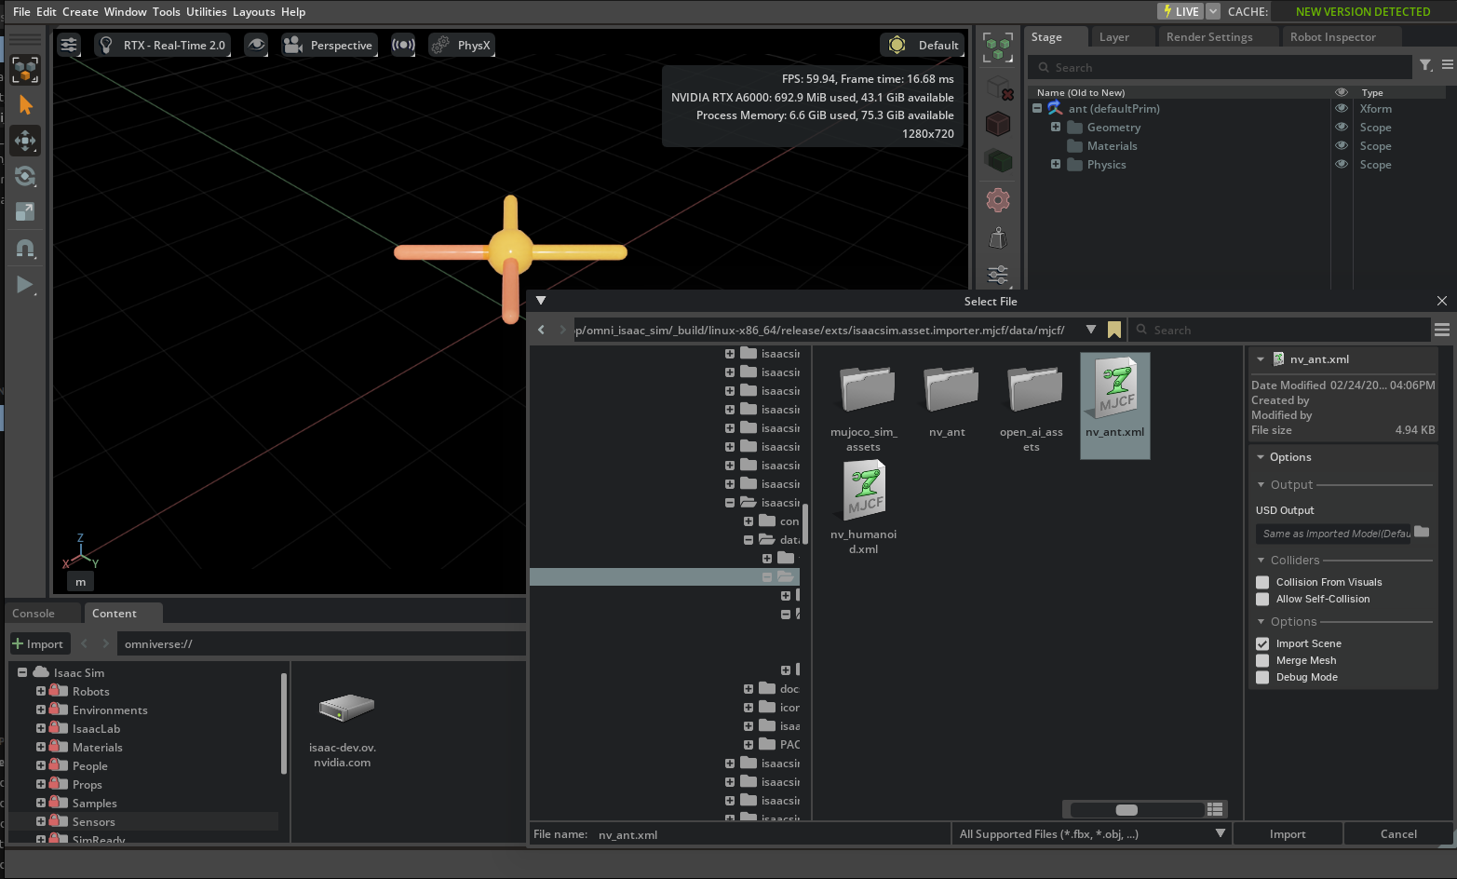Toggle visibility eye for Stage Materials scope

pos(1342,145)
